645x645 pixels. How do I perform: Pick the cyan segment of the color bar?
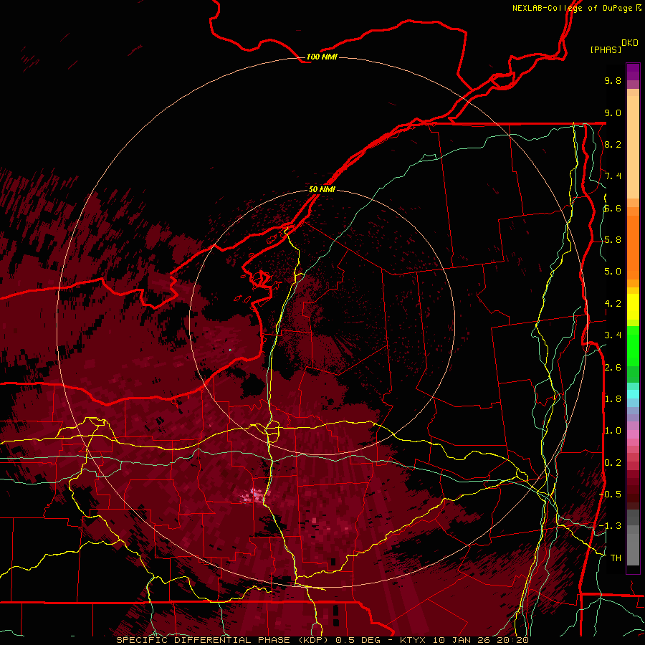(x=633, y=393)
